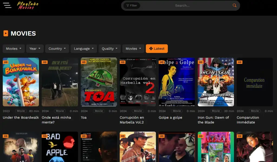Click HD badge on Onde está minha mente poster
Image resolution: width=277 pixels, height=162 pixels.
coord(45,62)
